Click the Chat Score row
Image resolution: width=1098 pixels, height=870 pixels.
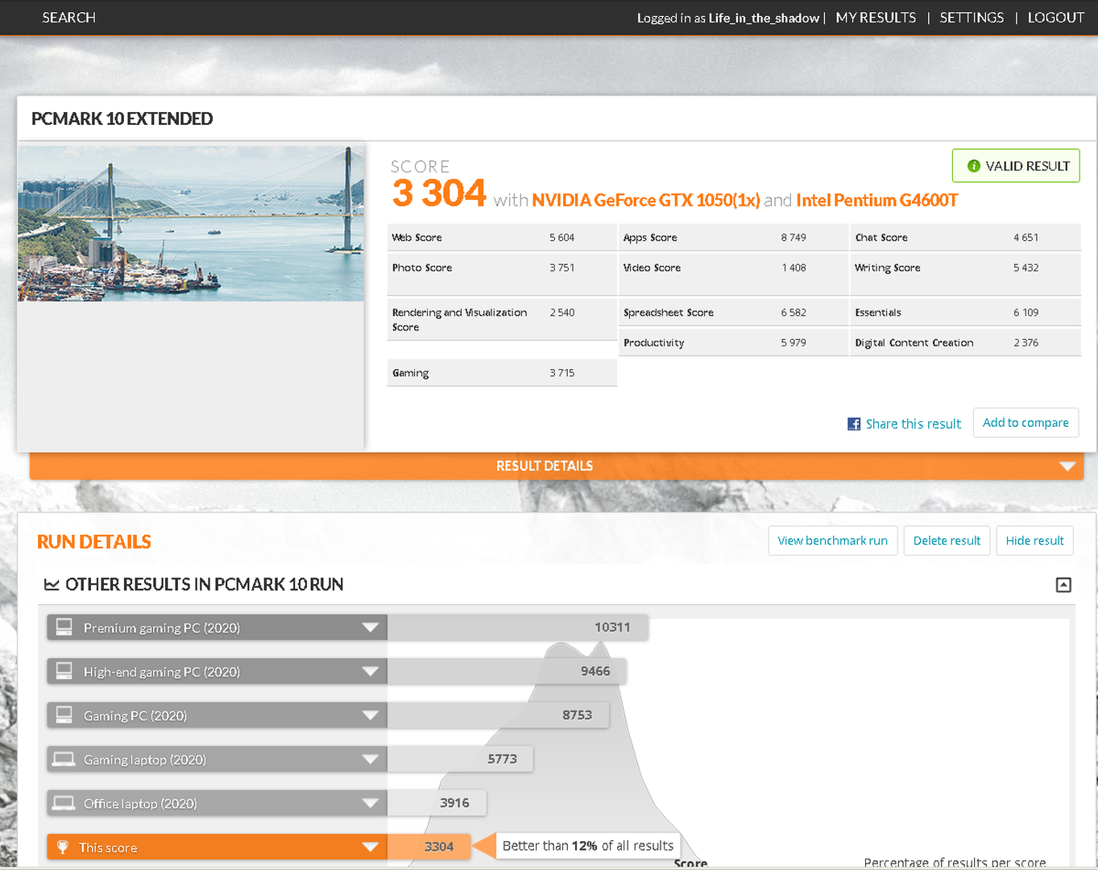click(965, 238)
